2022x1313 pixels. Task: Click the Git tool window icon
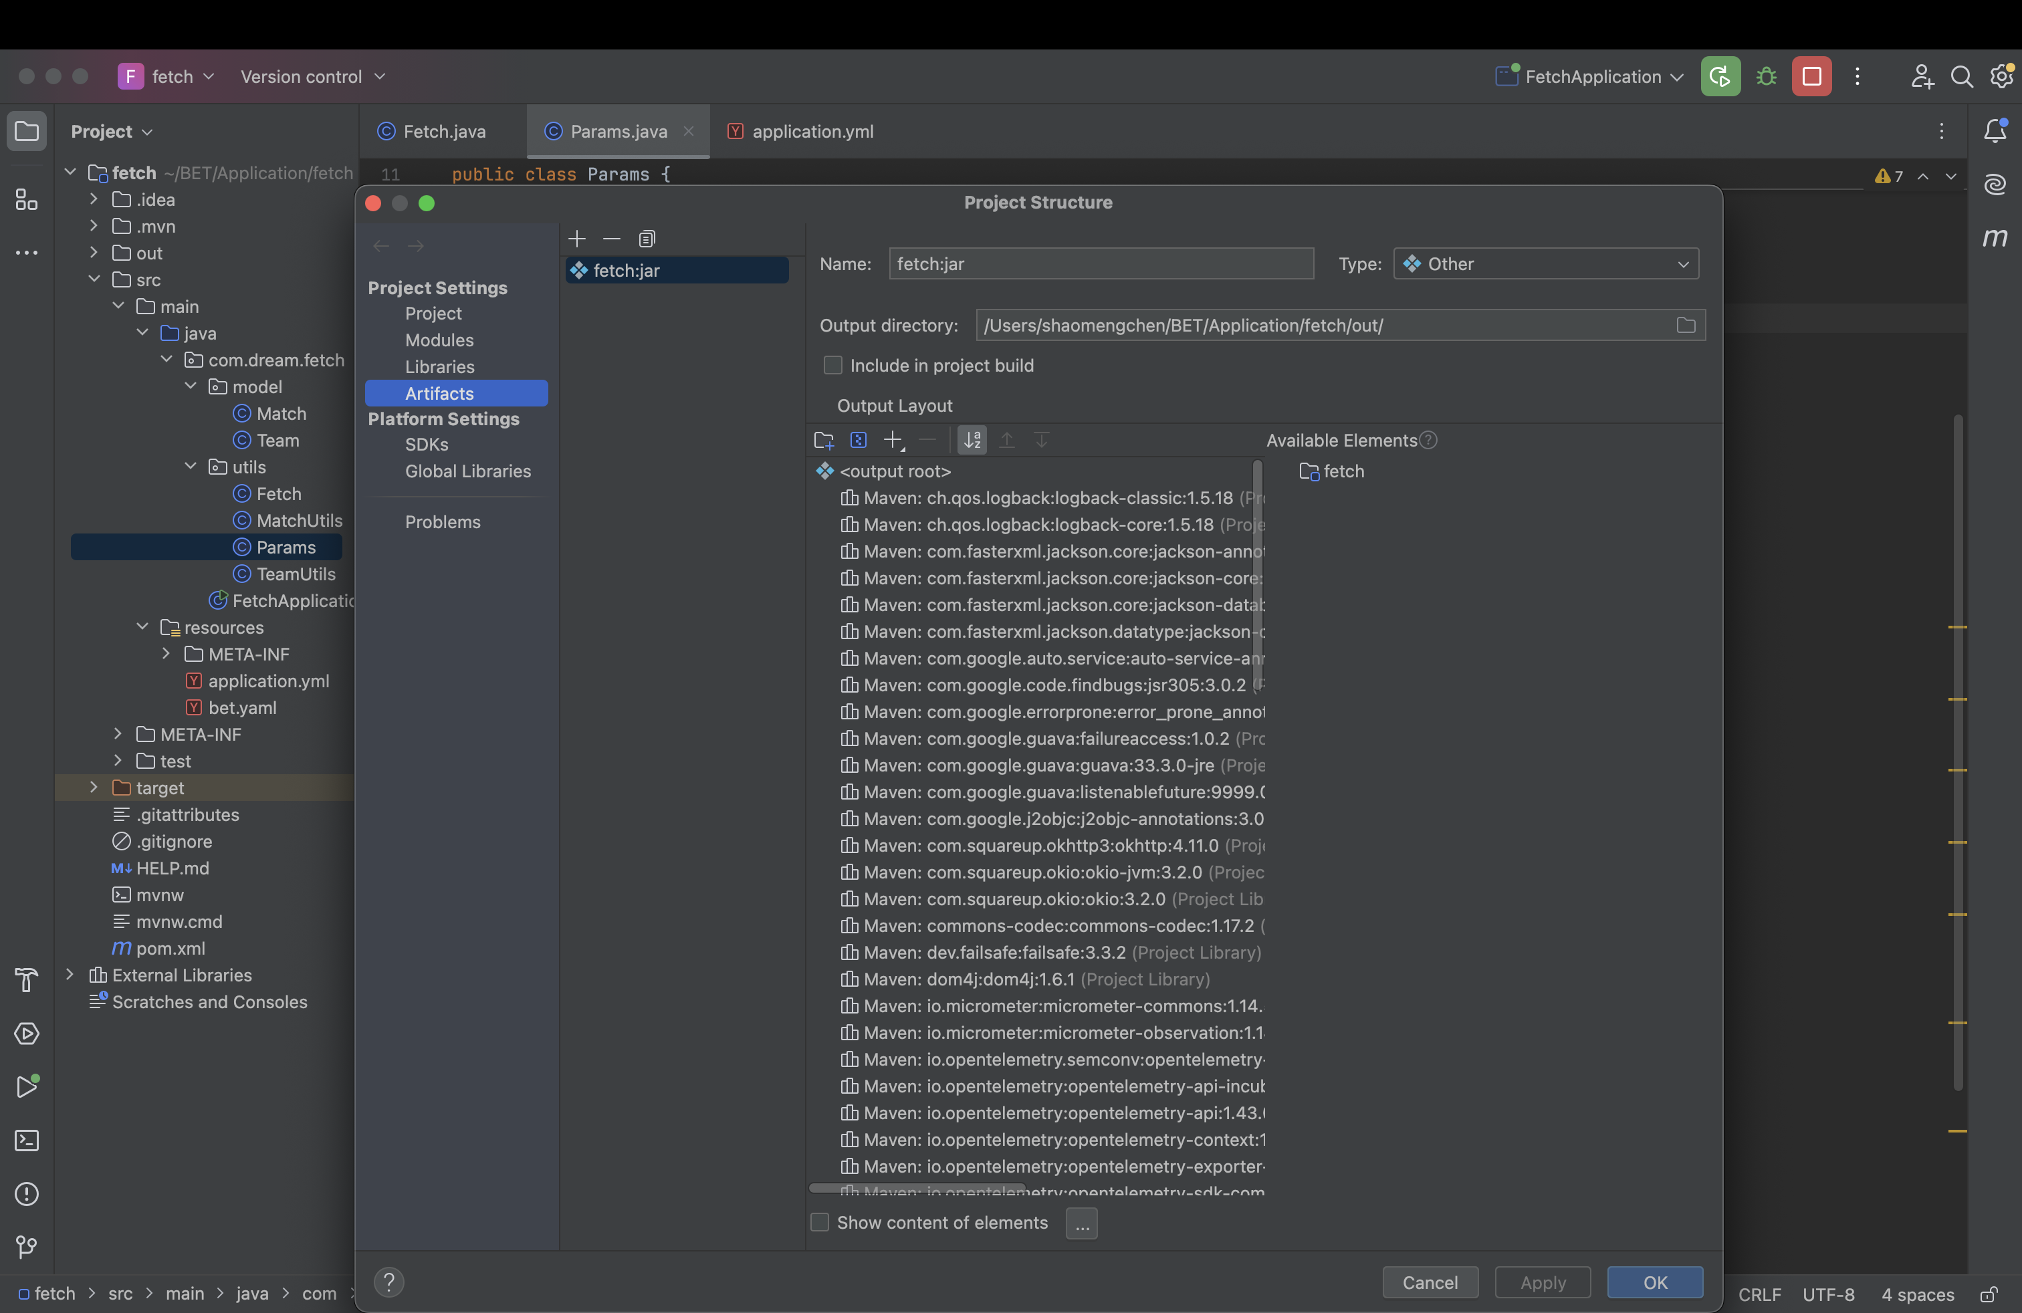click(x=26, y=1246)
